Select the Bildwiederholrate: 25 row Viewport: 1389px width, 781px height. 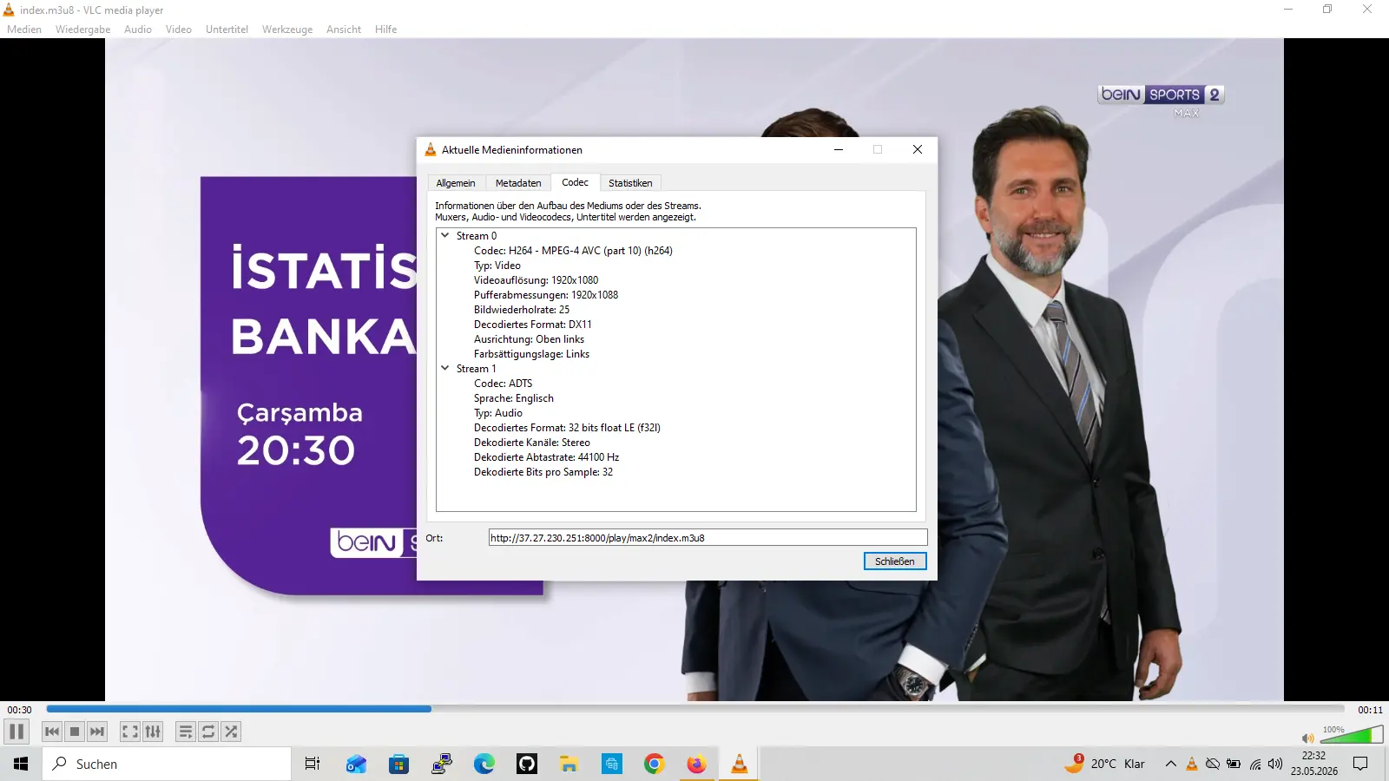522,310
